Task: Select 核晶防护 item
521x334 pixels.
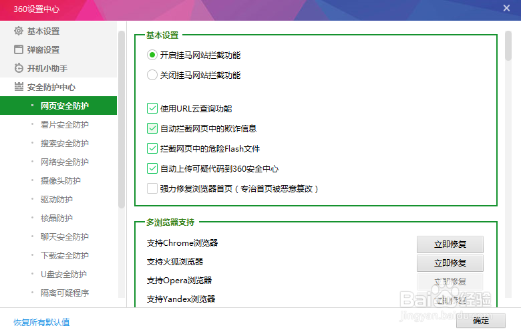Action: (x=59, y=218)
